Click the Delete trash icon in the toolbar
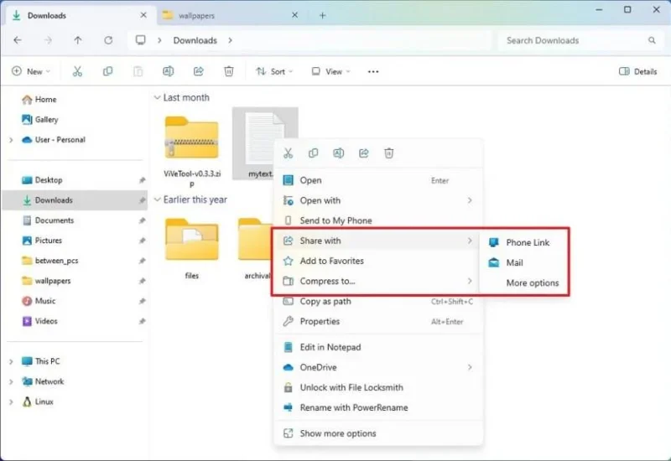The image size is (671, 461). click(229, 71)
